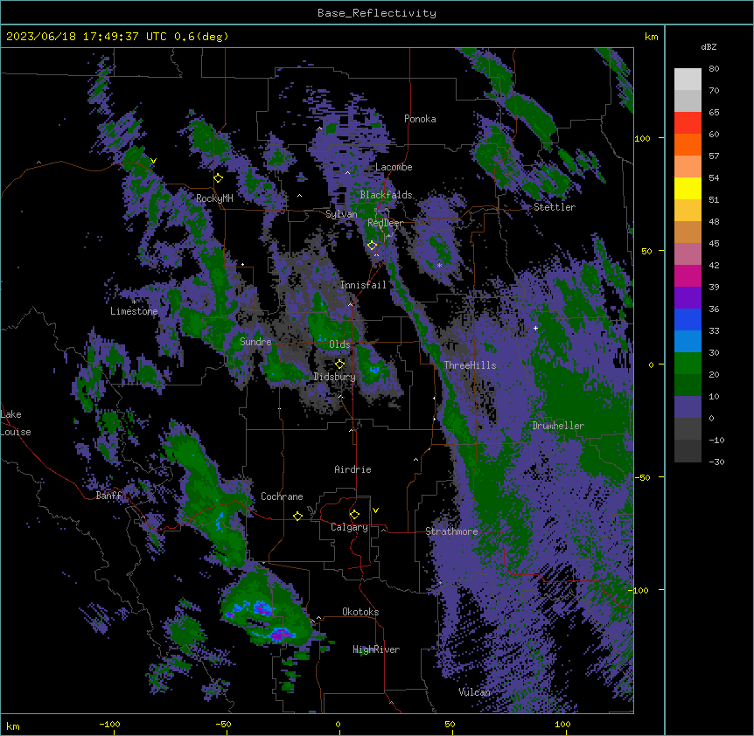The width and height of the screenshot is (754, 736).
Task: Click the Stettler town label
Action: [x=555, y=207]
